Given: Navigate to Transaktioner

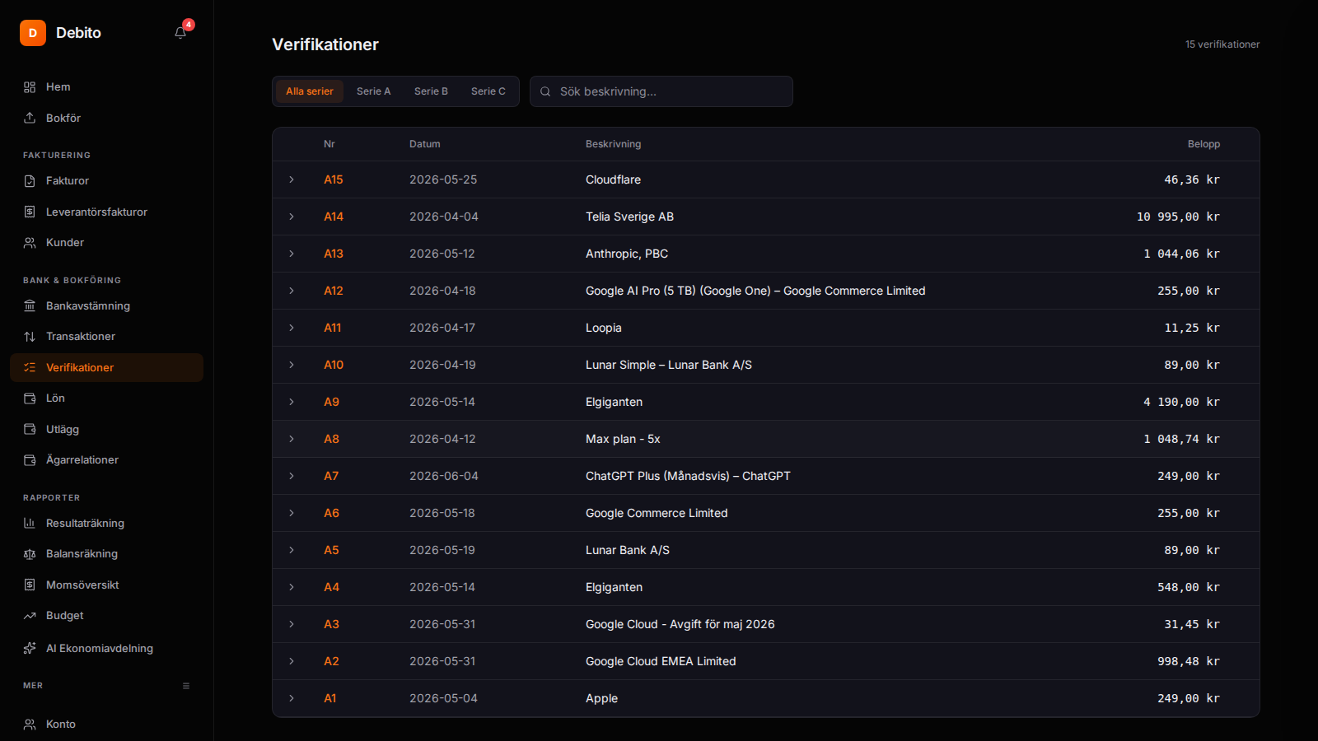Looking at the screenshot, I should coord(106,337).
